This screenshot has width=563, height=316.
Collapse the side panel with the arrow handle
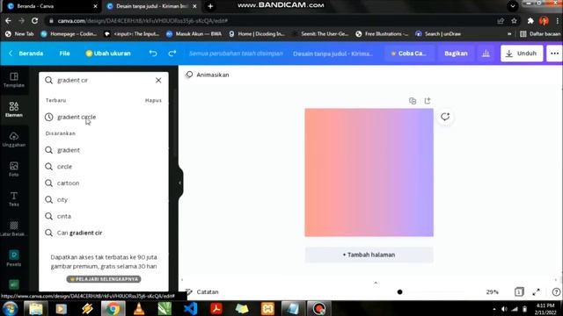[x=180, y=183]
